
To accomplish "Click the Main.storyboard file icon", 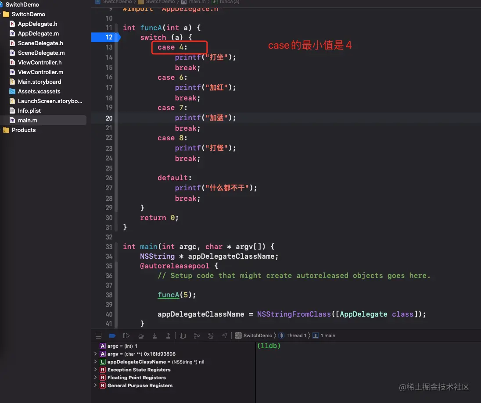I will 12,82.
